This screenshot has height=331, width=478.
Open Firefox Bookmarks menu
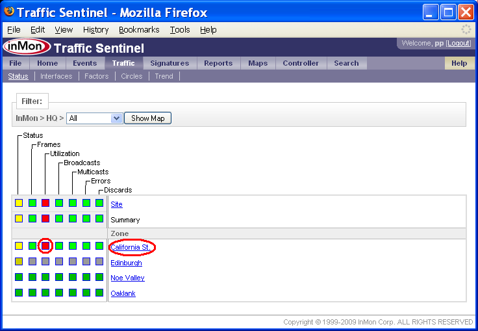139,30
